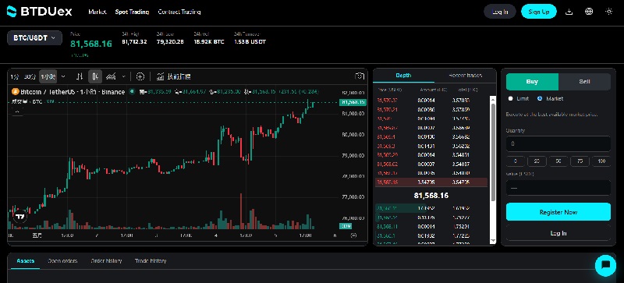Select the 1-hour interval
This screenshot has height=283, width=624.
coord(48,76)
